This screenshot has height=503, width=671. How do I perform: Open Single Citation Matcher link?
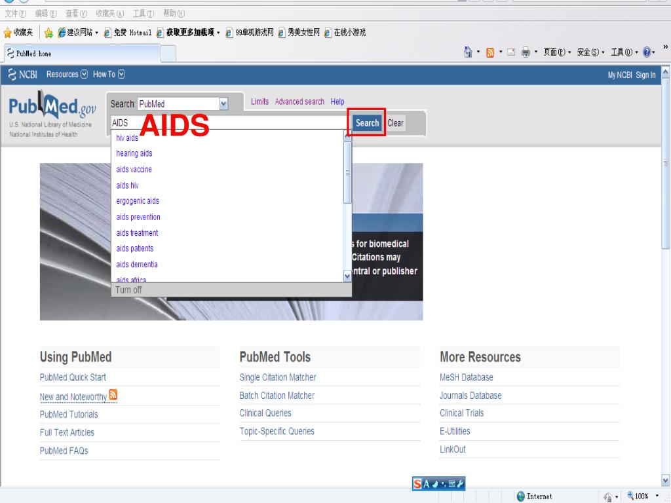click(x=278, y=377)
